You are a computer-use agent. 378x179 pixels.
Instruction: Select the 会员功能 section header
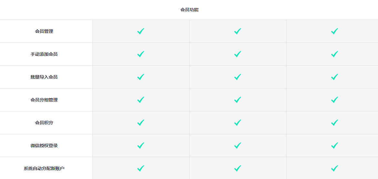pyautogui.click(x=189, y=10)
